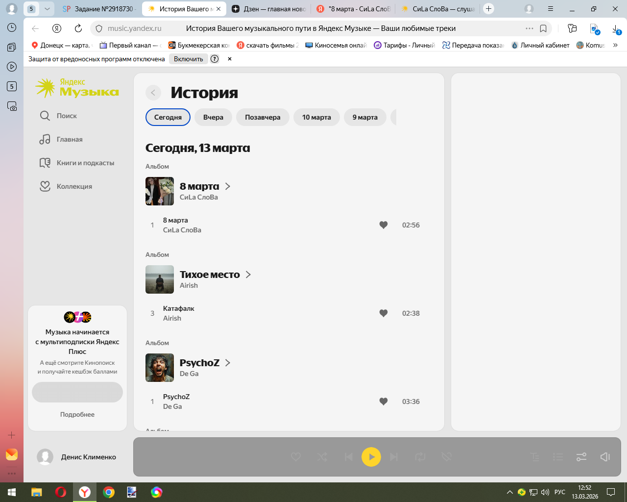Open Opera browser from Windows taskbar
Screen dimensions: 627x502
61,492
